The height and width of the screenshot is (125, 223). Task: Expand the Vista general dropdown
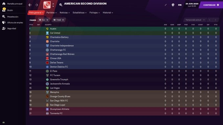pos(36,13)
